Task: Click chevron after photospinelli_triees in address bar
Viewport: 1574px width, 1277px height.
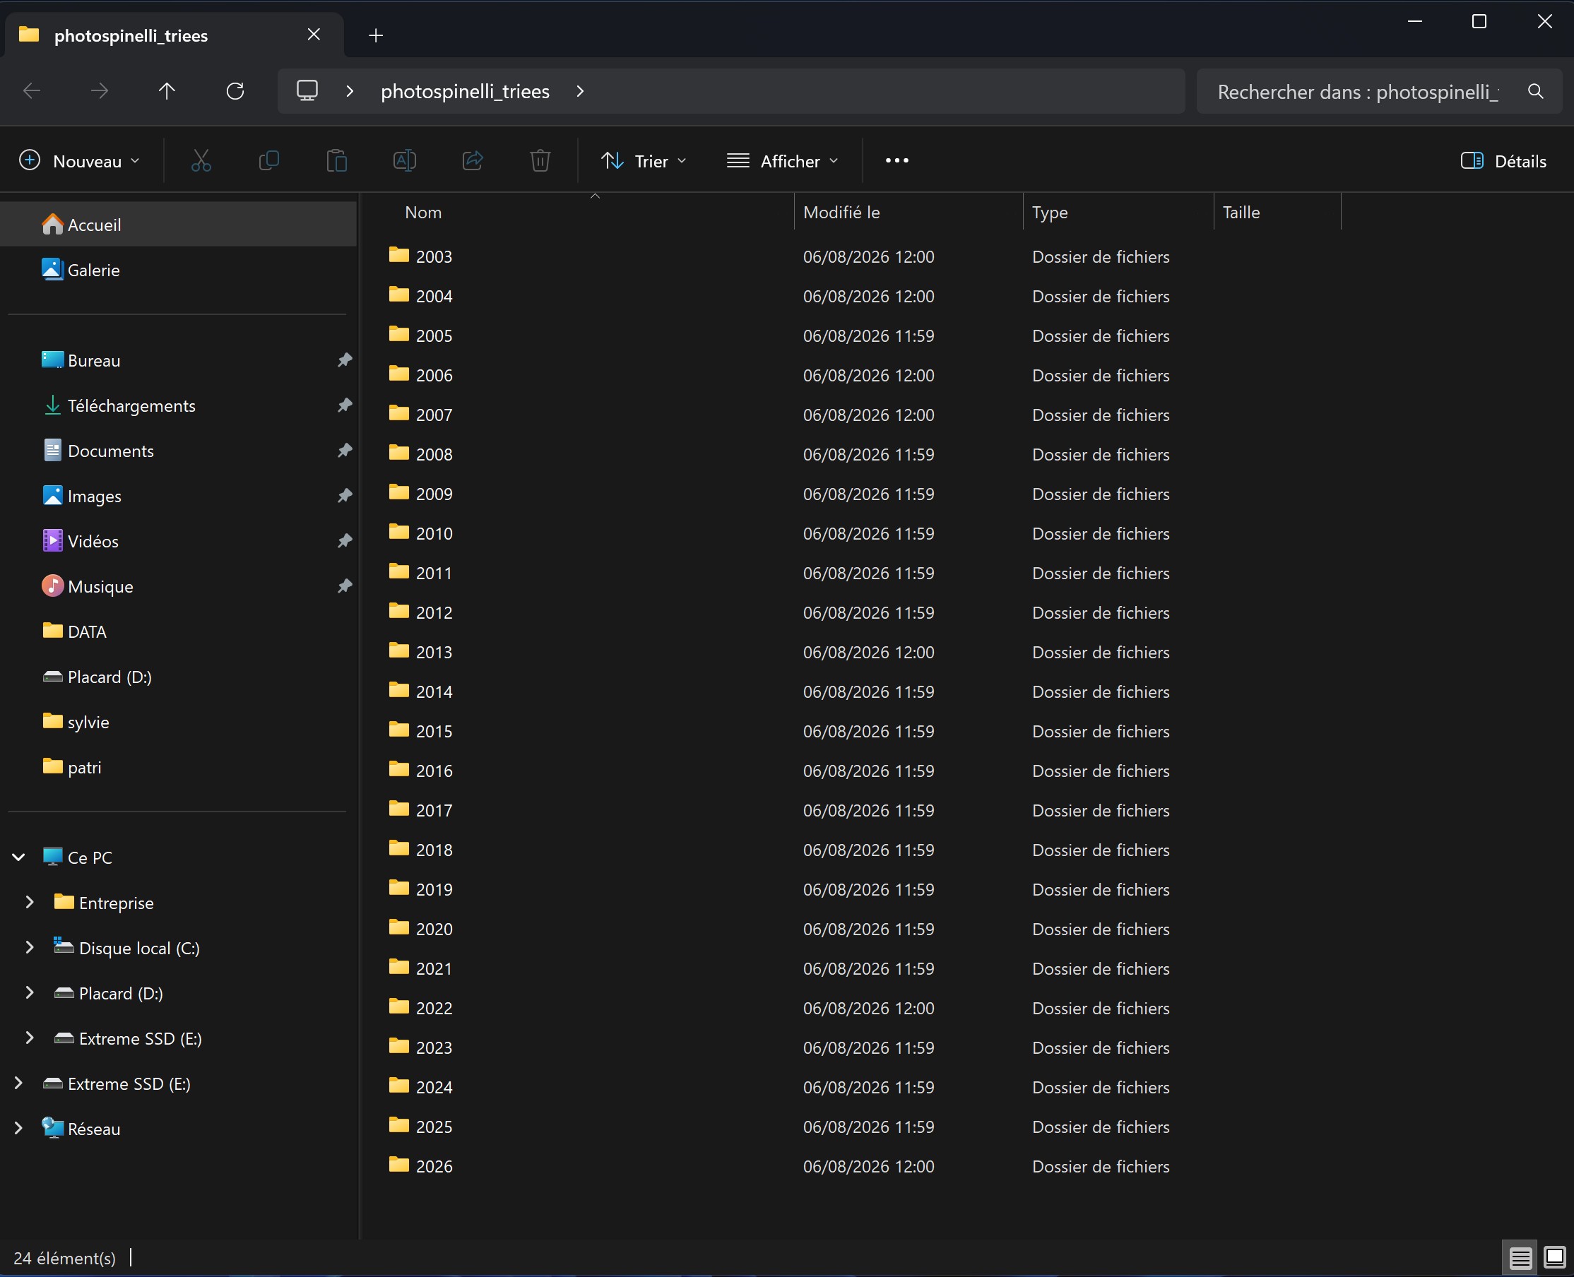Action: [581, 91]
